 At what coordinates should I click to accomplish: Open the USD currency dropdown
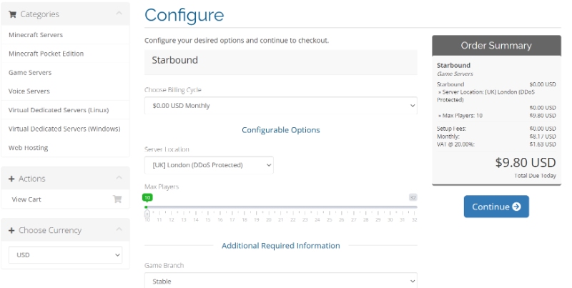click(65, 255)
